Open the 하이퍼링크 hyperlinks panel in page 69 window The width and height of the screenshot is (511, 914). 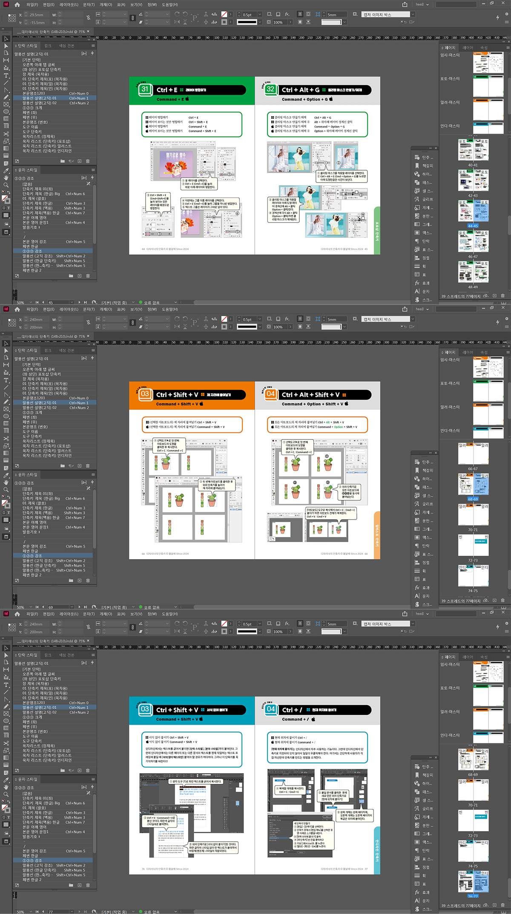coord(424,479)
